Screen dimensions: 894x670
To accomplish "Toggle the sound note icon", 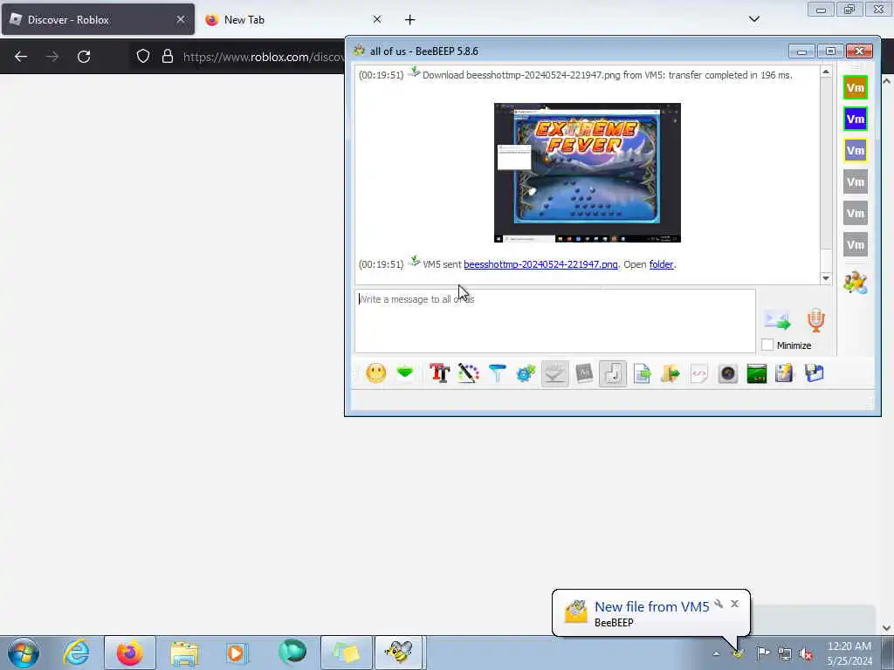I will coord(613,373).
